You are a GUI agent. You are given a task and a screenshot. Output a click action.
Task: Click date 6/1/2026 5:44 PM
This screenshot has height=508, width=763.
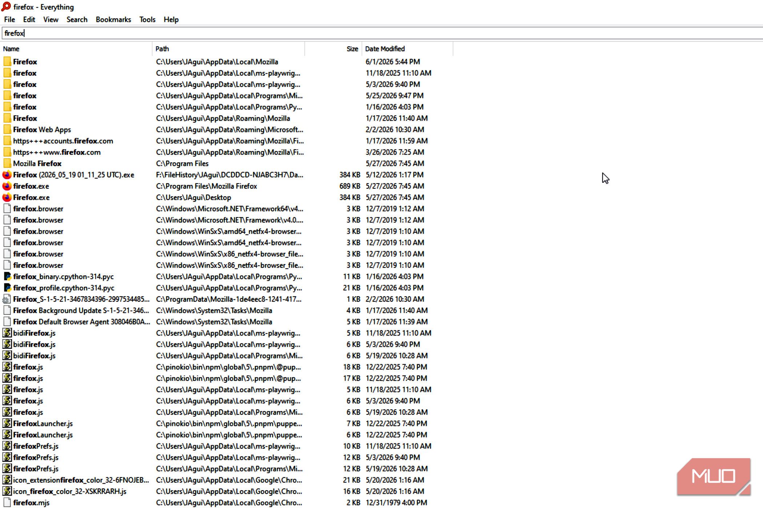tap(393, 62)
